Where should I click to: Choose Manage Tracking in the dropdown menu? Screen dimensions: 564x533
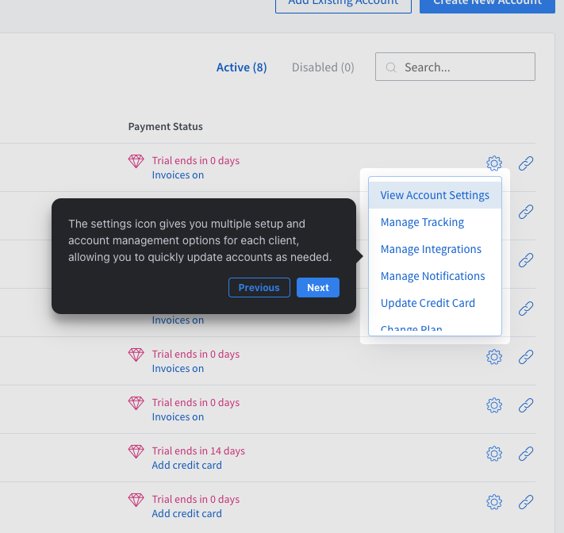point(422,222)
